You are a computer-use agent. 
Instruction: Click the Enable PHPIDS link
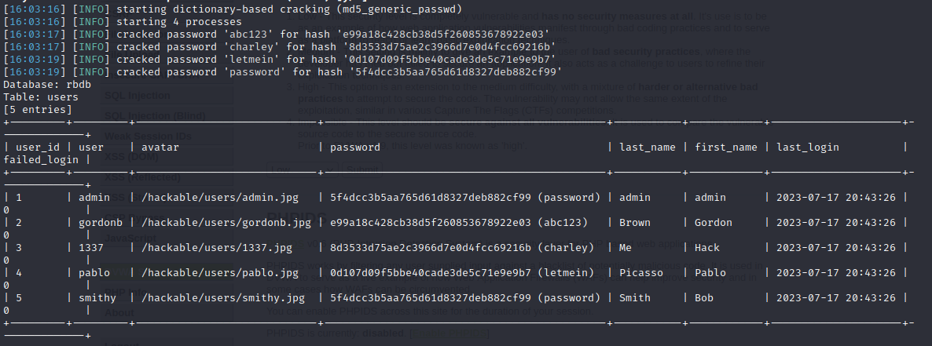pos(449,333)
